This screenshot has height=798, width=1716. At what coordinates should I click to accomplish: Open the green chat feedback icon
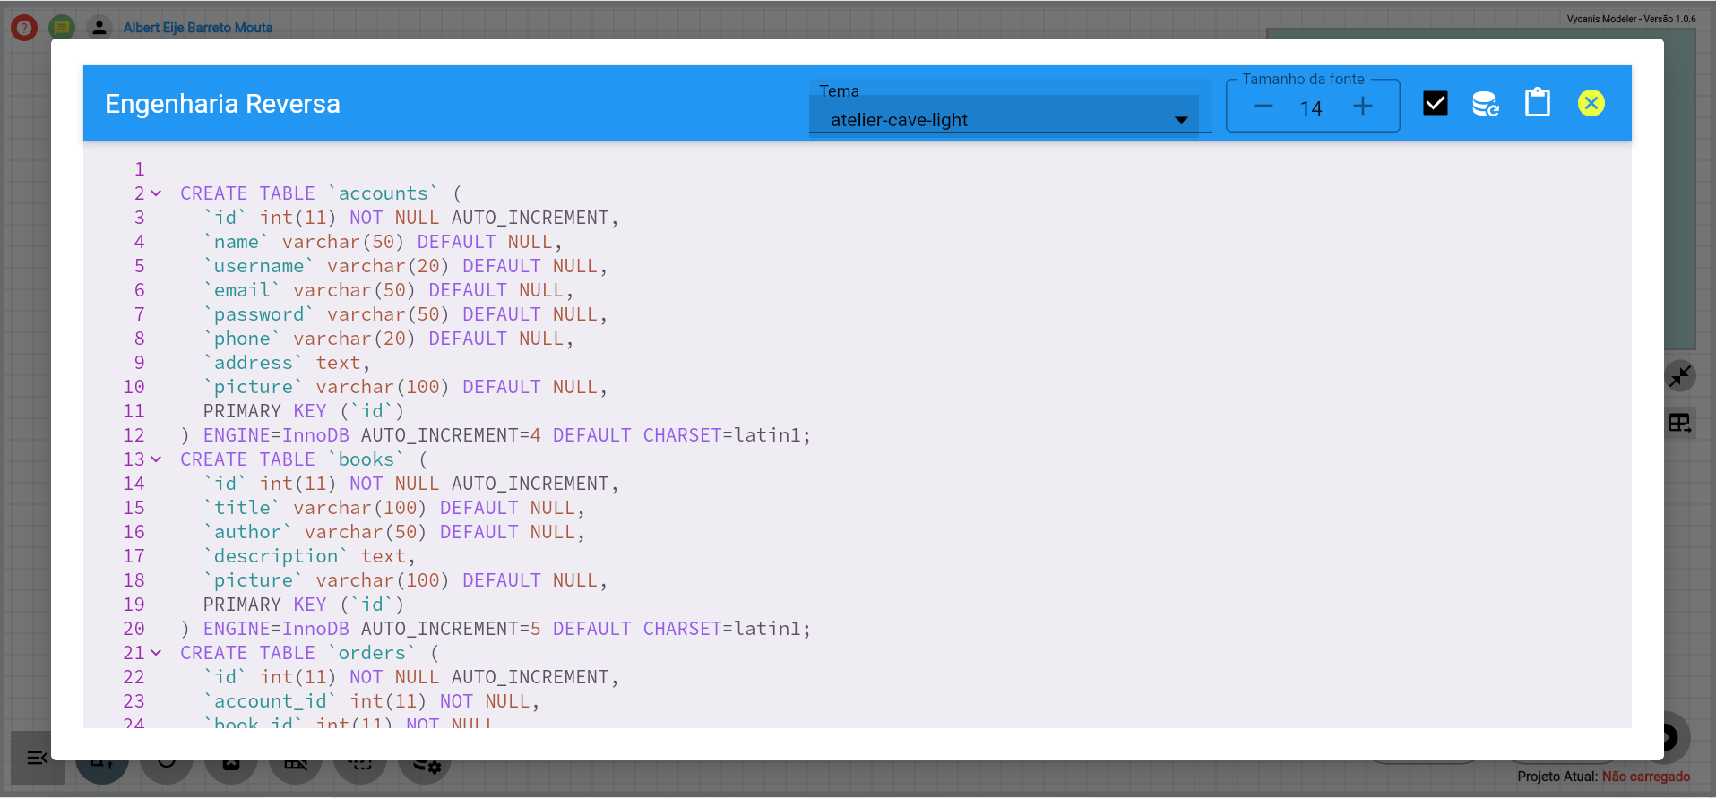(62, 28)
